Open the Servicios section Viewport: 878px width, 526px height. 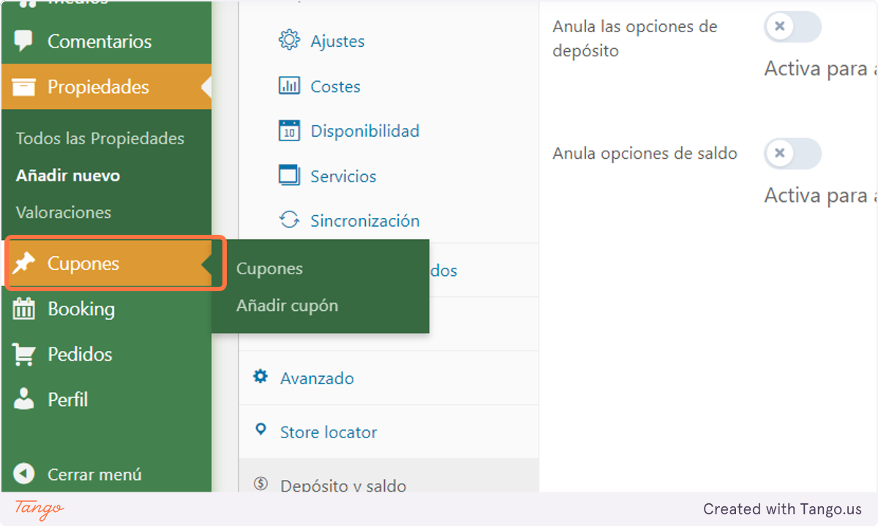point(343,176)
